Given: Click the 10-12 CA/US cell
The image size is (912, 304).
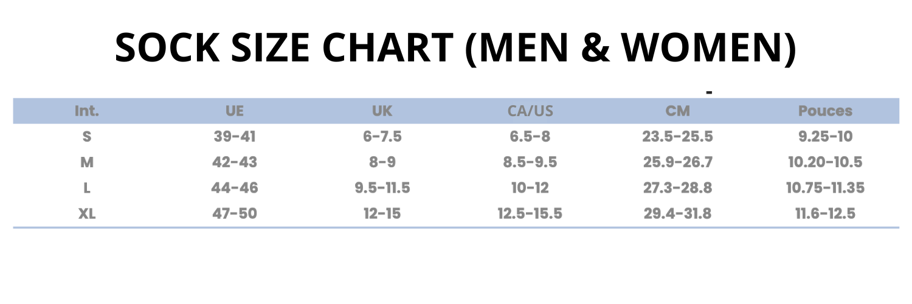Looking at the screenshot, I should (530, 188).
